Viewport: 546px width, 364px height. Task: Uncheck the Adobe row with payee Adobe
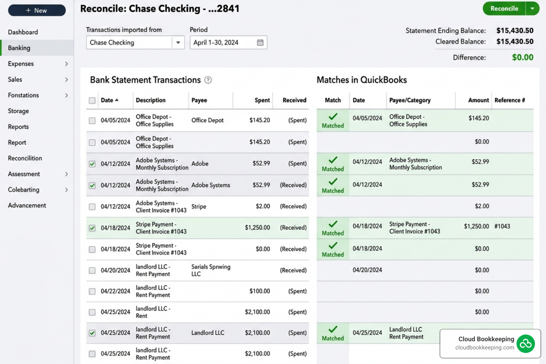tap(92, 164)
